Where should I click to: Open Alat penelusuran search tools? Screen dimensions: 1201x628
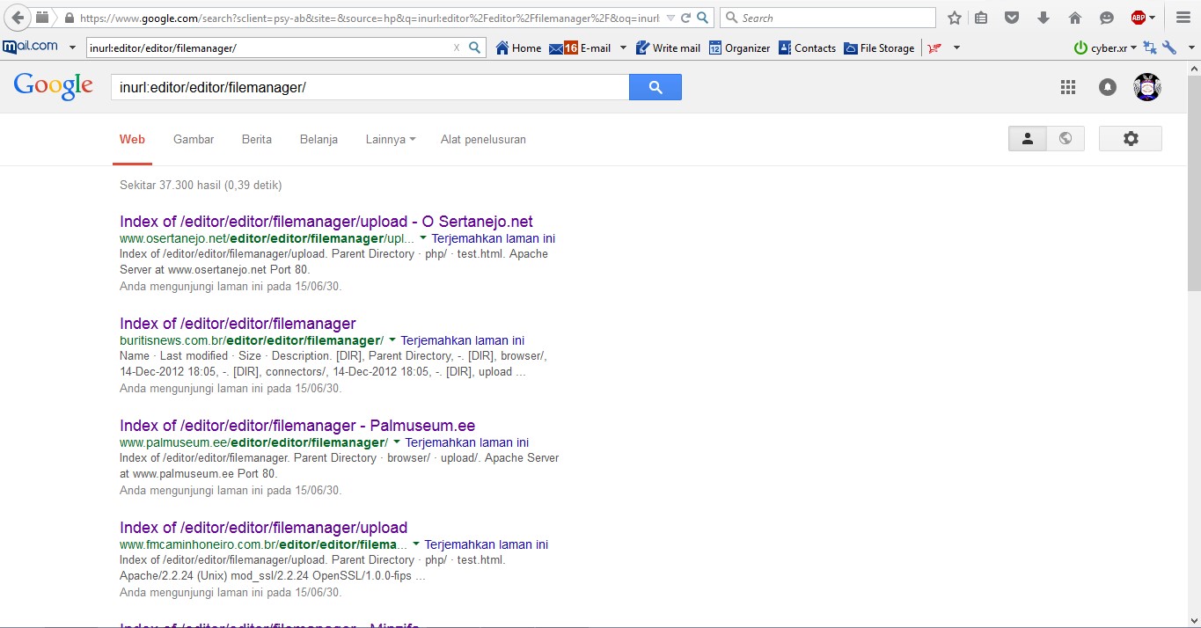pyautogui.click(x=483, y=139)
